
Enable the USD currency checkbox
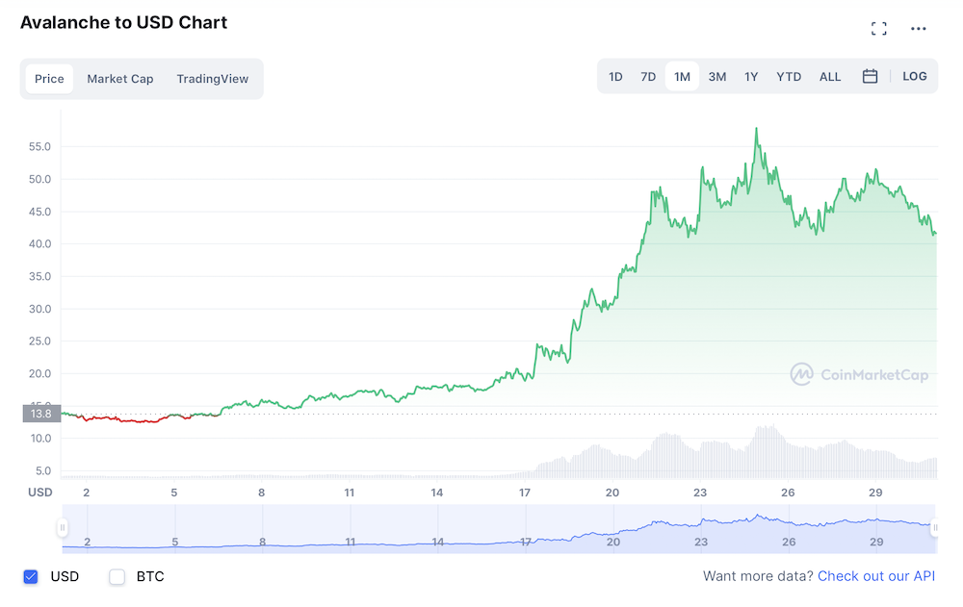[x=31, y=576]
